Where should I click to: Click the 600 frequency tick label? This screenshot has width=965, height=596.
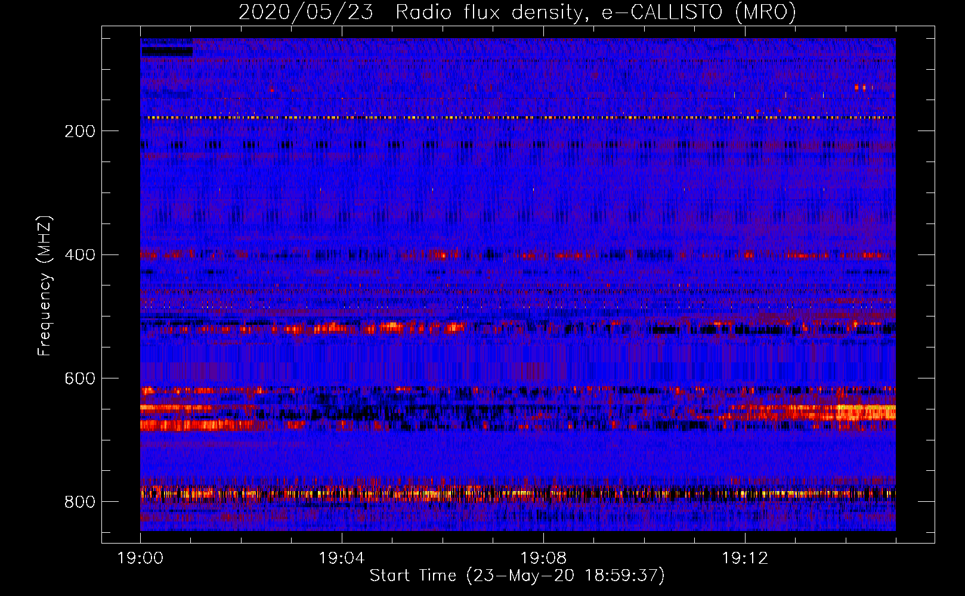80,379
